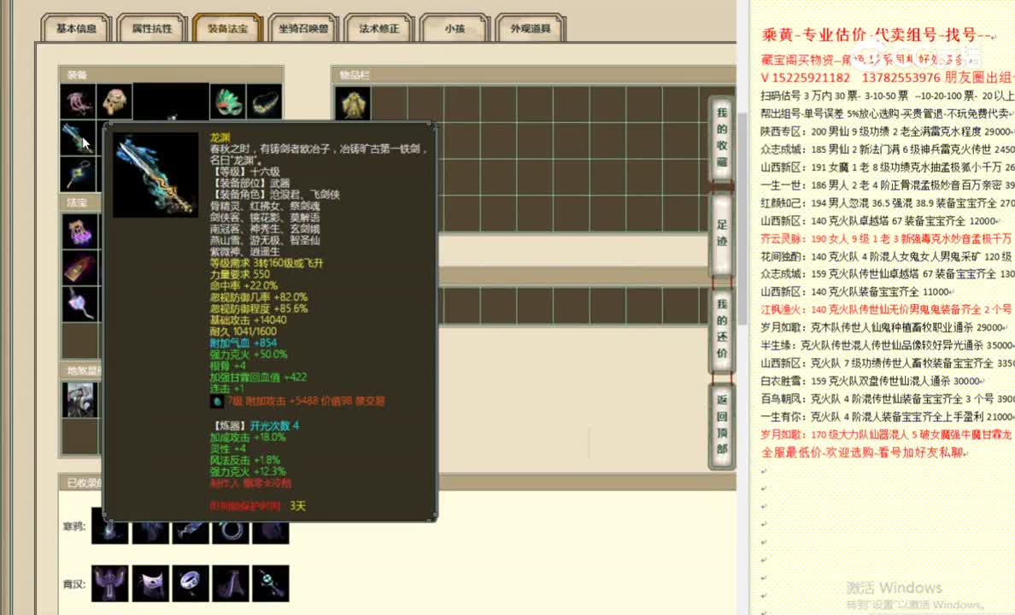Select the ring icon in 寒鸦 row
1015x615 pixels.
click(x=231, y=530)
